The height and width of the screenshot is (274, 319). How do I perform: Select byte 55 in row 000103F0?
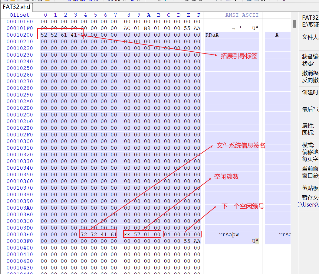187,241
